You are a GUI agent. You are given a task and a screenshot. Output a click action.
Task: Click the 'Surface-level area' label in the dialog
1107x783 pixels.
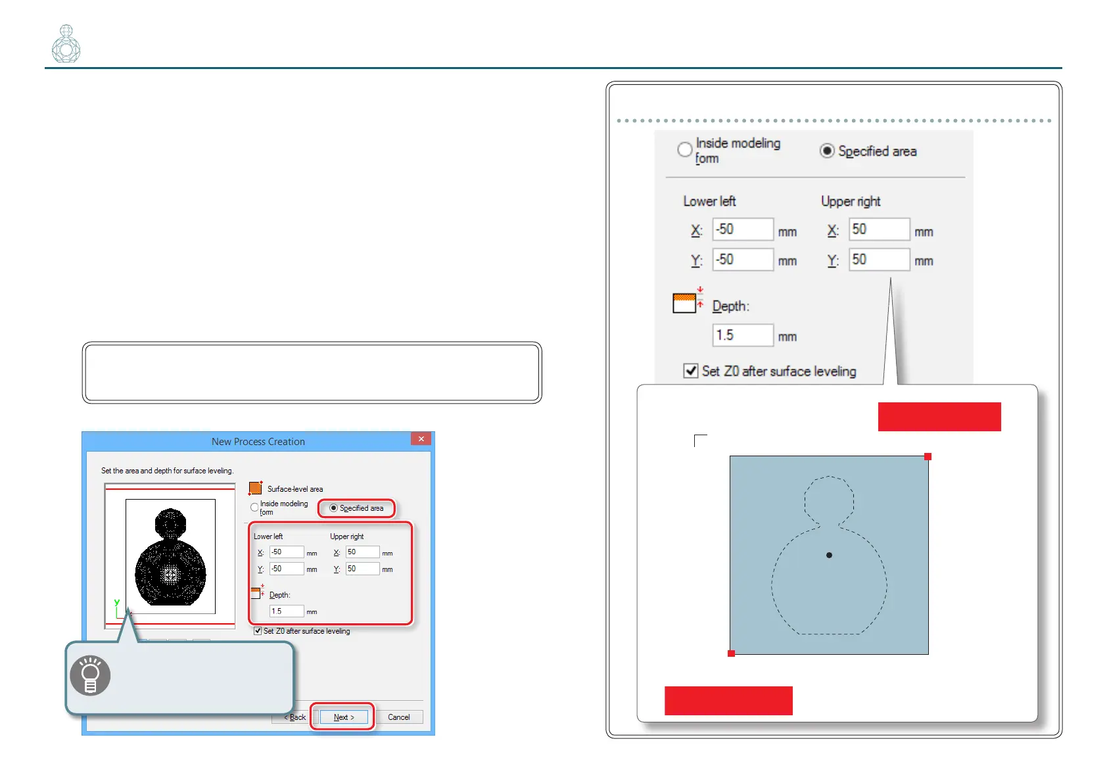click(295, 489)
